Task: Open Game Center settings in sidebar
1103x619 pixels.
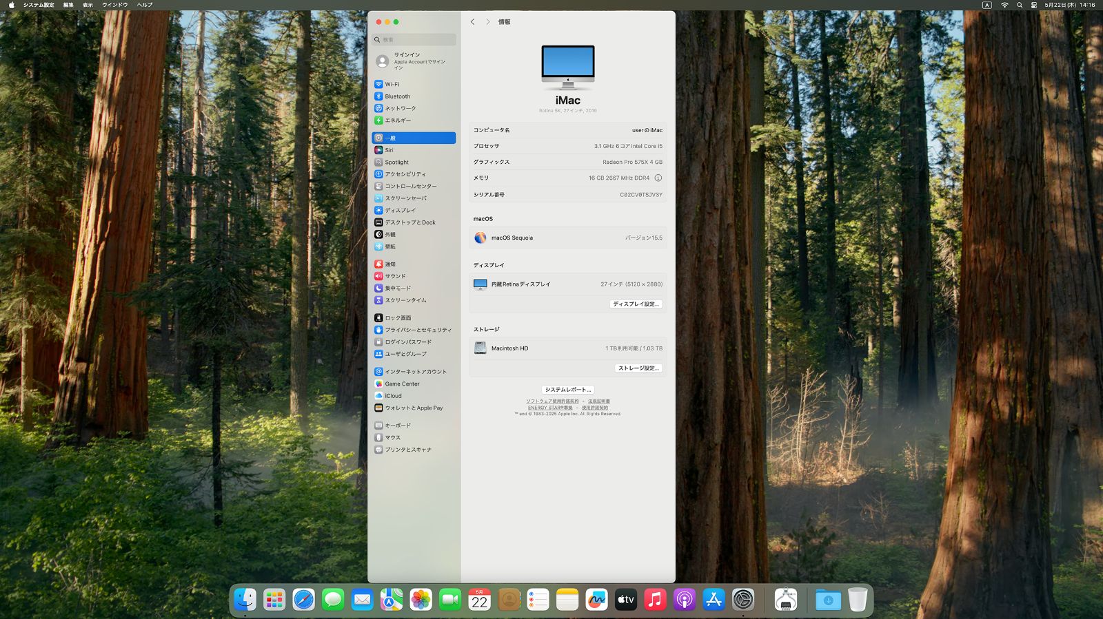Action: [x=414, y=384]
